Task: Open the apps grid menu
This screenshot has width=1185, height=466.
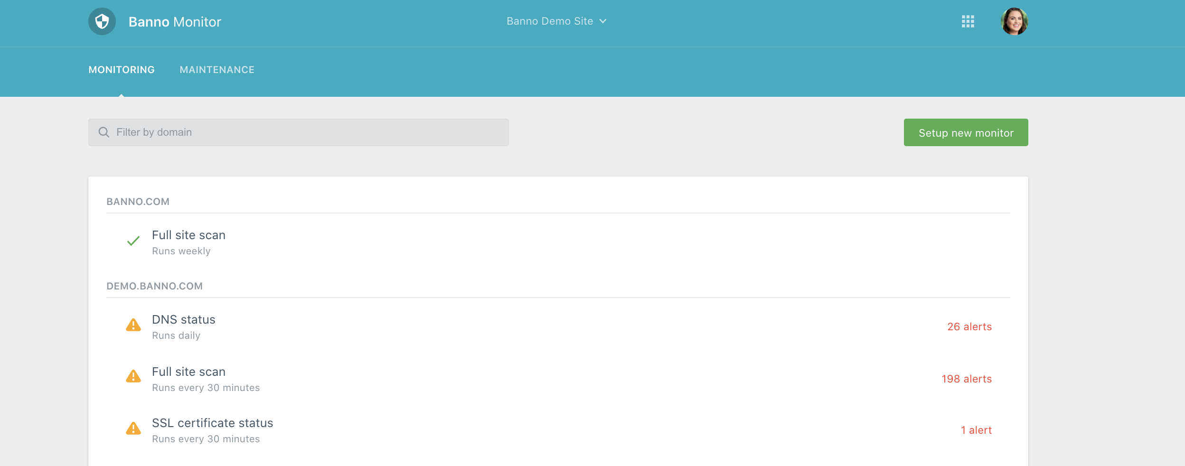Action: (x=968, y=21)
